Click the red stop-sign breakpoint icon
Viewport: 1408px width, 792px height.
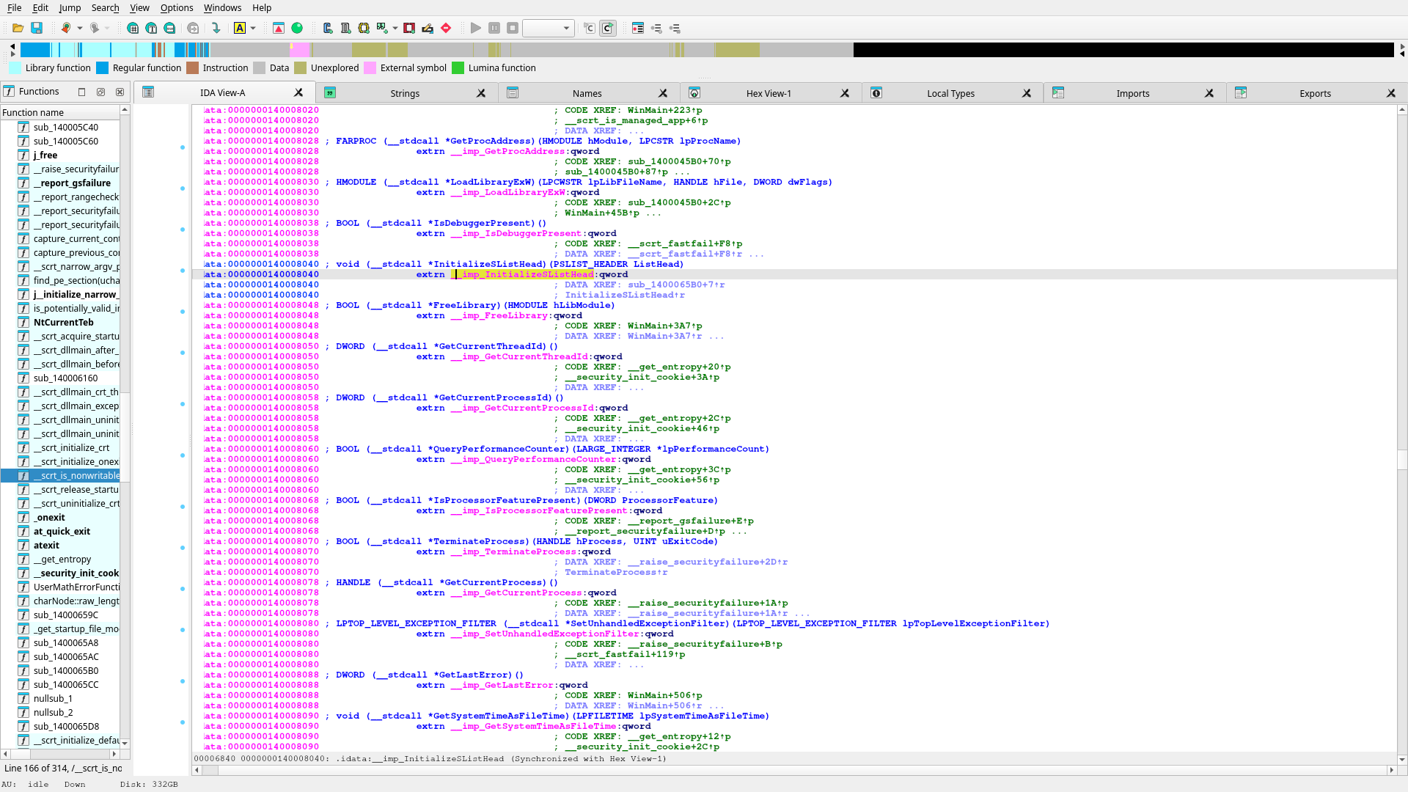pos(446,28)
